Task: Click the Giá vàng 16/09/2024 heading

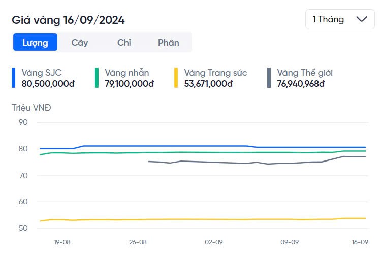Action: (x=68, y=20)
